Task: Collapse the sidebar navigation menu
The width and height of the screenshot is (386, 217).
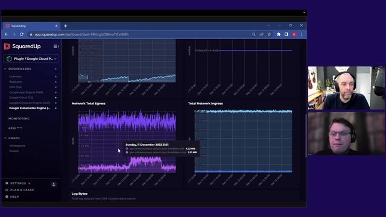Action: tap(56, 46)
